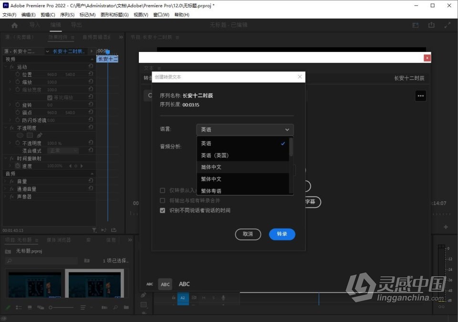
Task: Select the largest ABC font size
Action: coord(184,284)
